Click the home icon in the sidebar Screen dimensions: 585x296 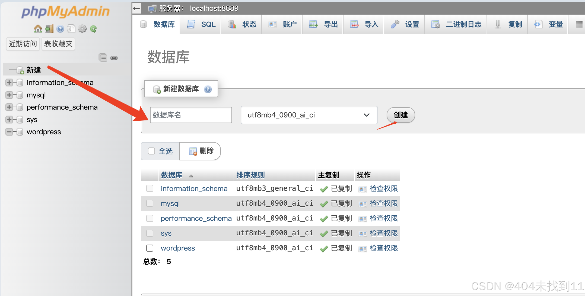tap(38, 29)
